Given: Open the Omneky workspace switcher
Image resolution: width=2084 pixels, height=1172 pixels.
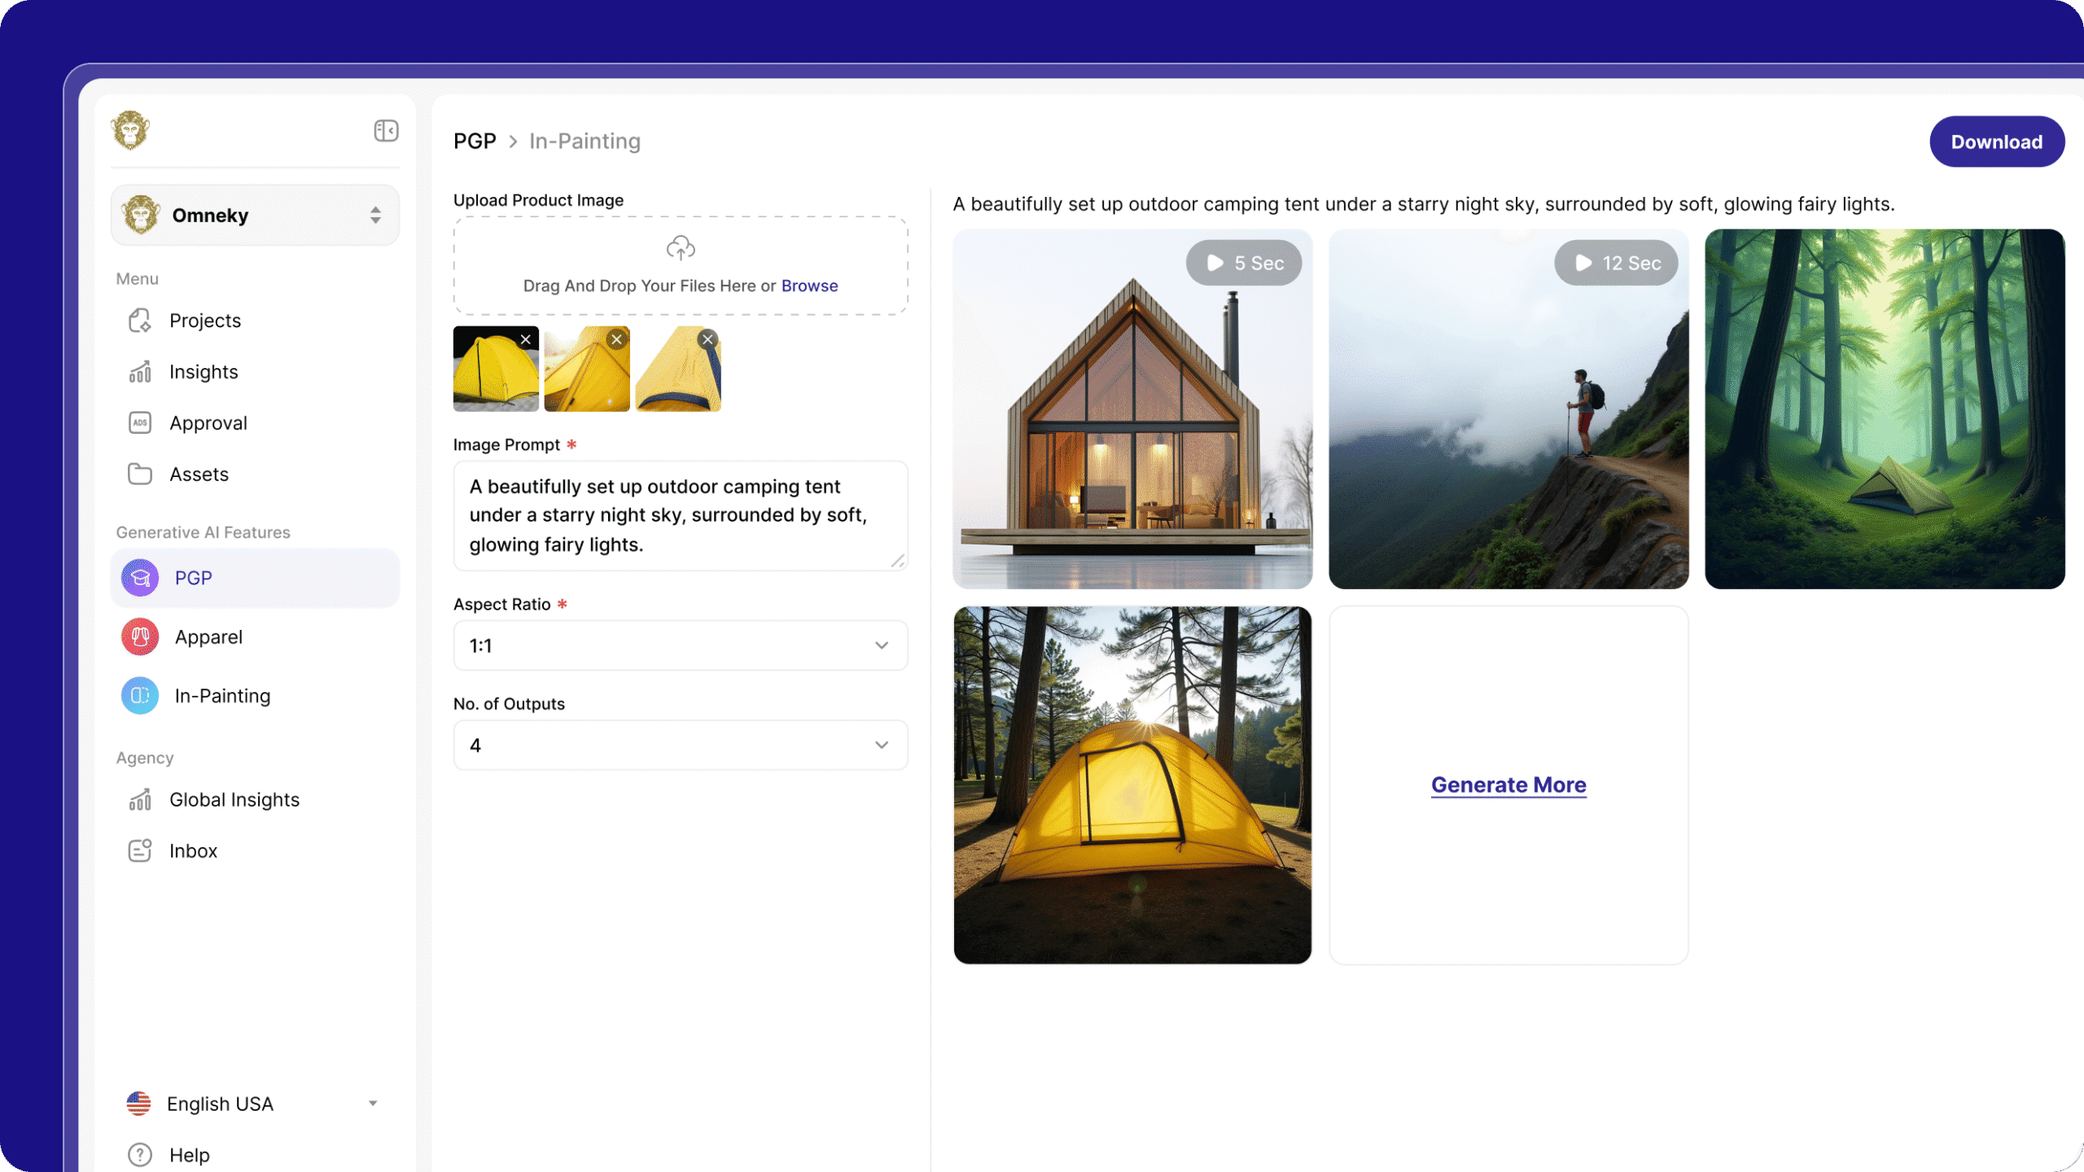Looking at the screenshot, I should coord(255,216).
